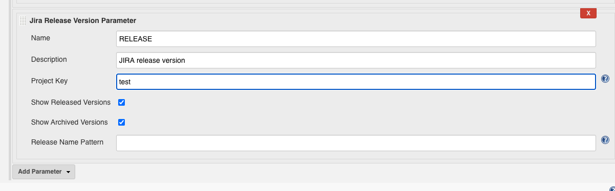The width and height of the screenshot is (615, 191).
Task: Click the cut-off help icon below the parameter panel
Action: (612, 189)
